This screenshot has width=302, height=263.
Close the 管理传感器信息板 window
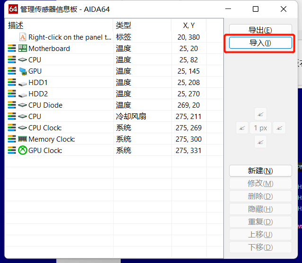(x=284, y=9)
